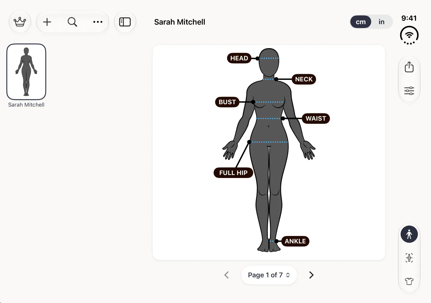Add a new profile with plus icon

coord(47,22)
